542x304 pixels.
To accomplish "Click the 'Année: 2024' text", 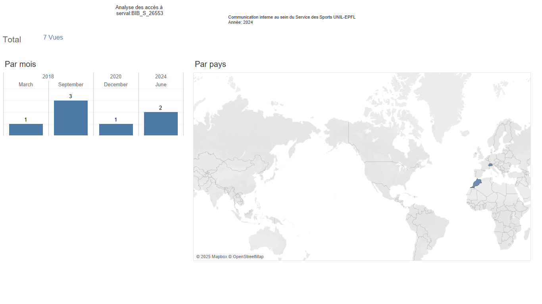I will click(x=240, y=22).
